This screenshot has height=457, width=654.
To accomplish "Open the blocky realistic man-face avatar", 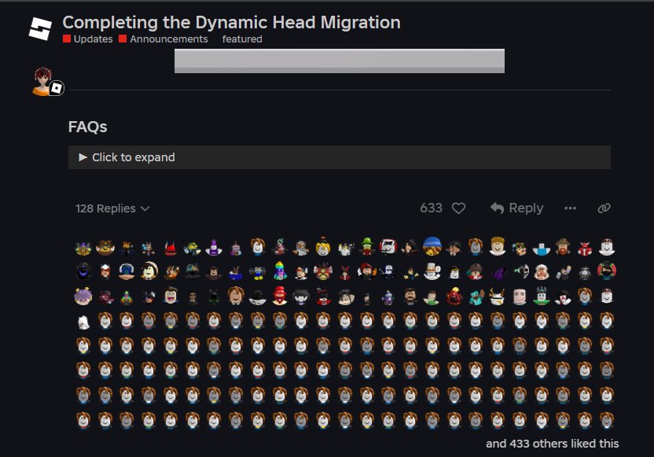I will [x=520, y=297].
